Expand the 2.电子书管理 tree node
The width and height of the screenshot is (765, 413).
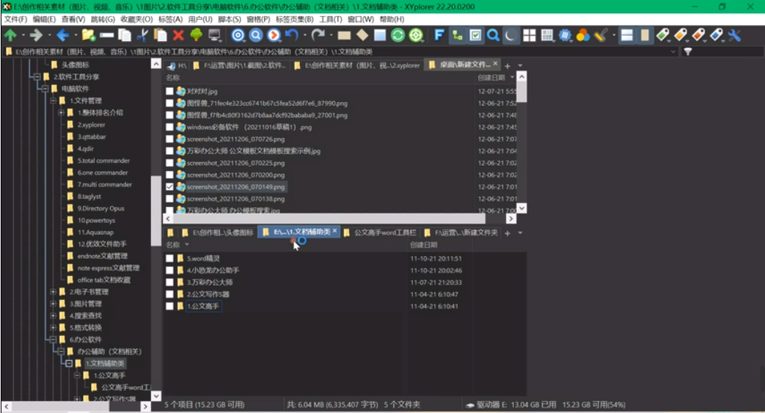53,292
